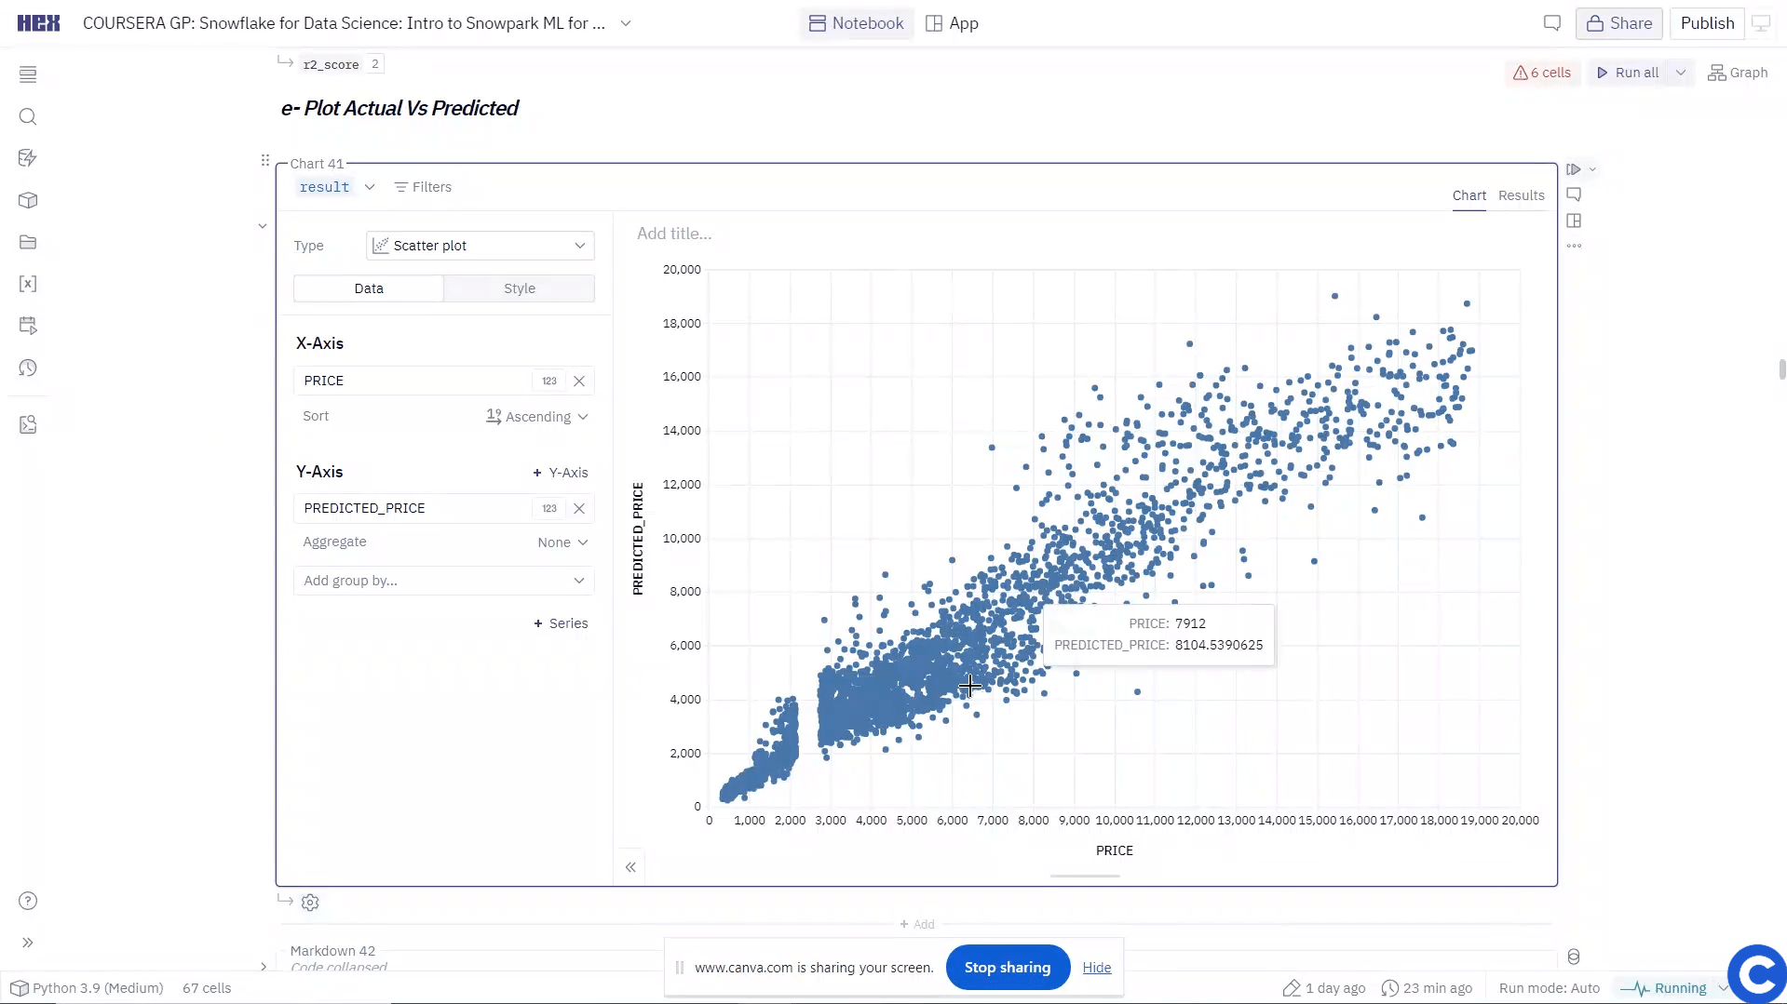Switch to the Style tab
The image size is (1787, 1004).
pos(519,288)
